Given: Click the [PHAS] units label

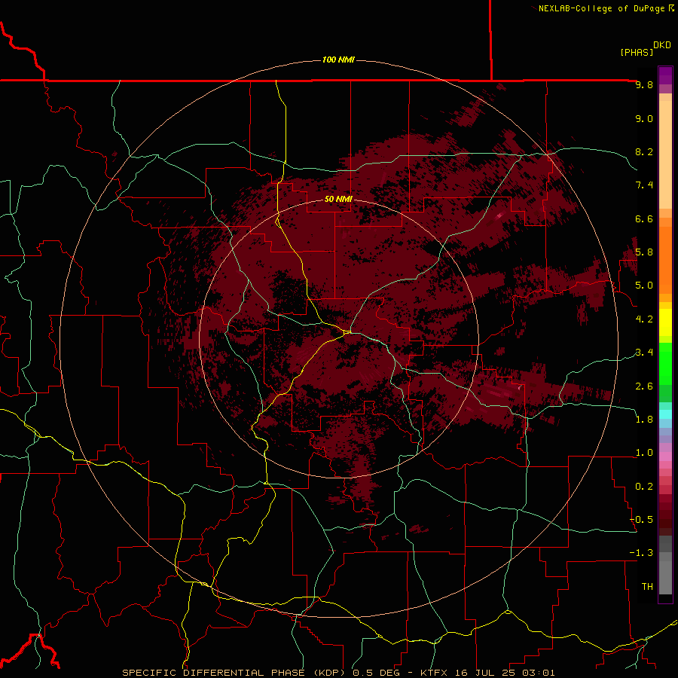Looking at the screenshot, I should pyautogui.click(x=637, y=52).
